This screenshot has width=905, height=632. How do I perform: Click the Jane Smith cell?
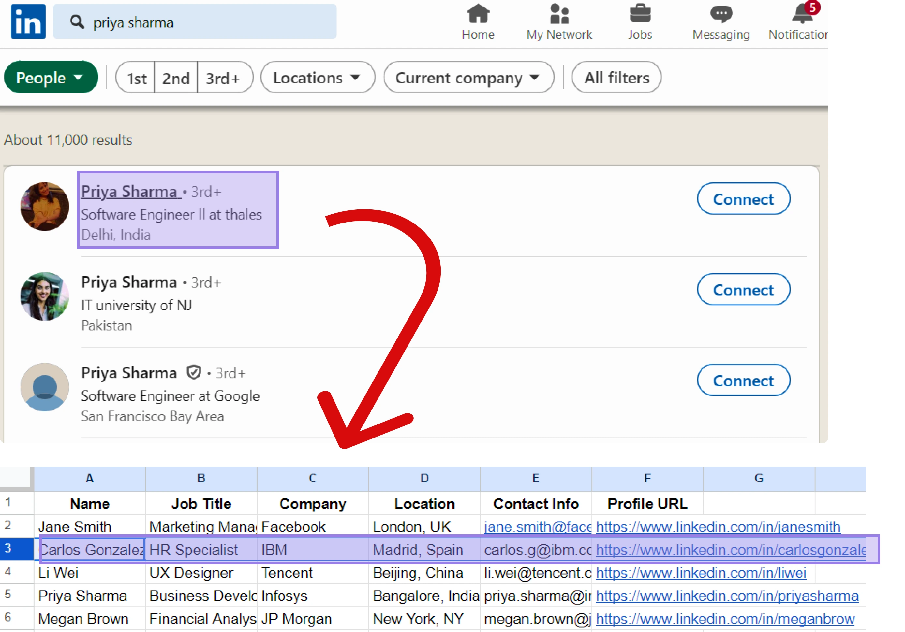click(x=90, y=526)
